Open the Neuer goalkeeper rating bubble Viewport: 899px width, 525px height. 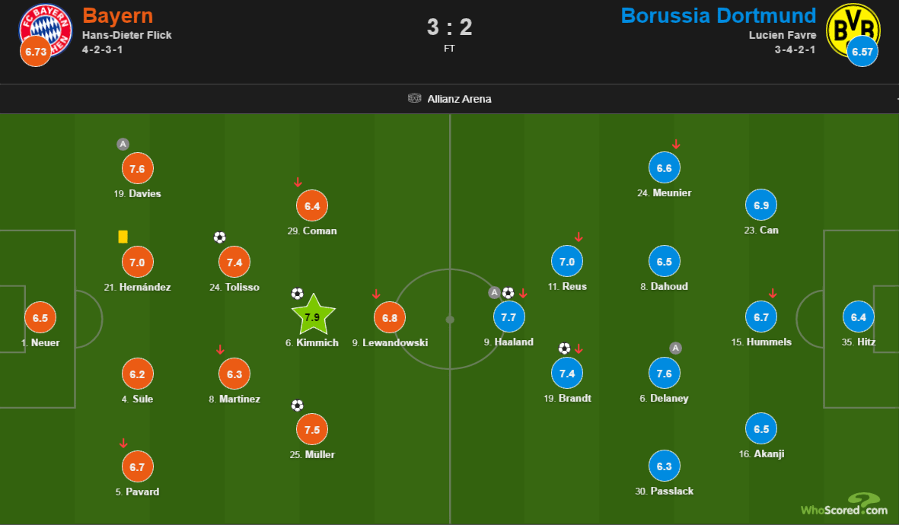40,317
